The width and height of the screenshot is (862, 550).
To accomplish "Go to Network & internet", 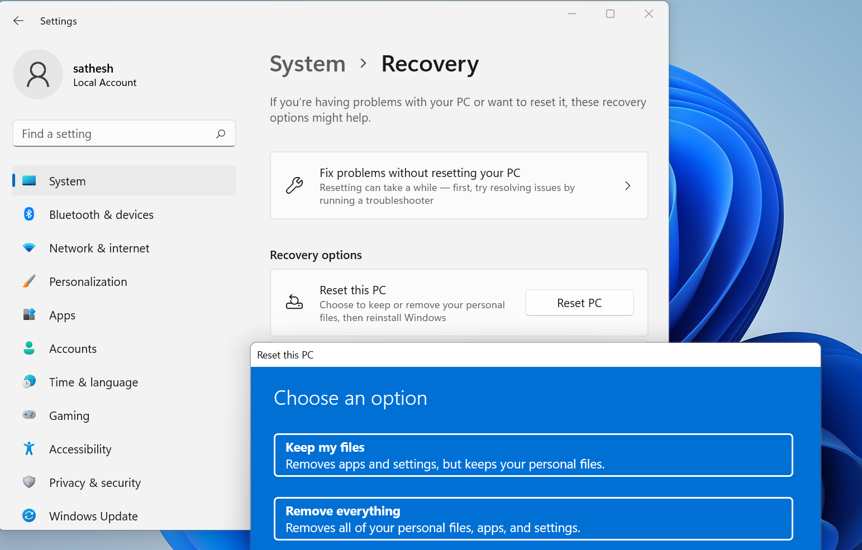I will [x=124, y=248].
